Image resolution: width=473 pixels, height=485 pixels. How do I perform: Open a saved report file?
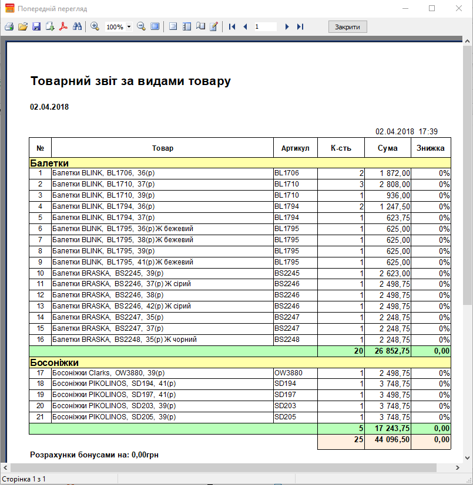click(23, 27)
